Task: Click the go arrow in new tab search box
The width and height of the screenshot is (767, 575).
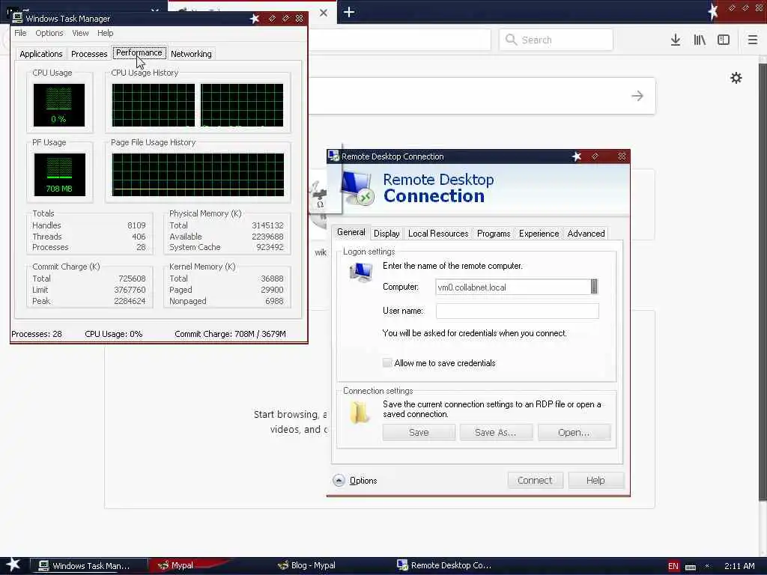Action: (637, 96)
